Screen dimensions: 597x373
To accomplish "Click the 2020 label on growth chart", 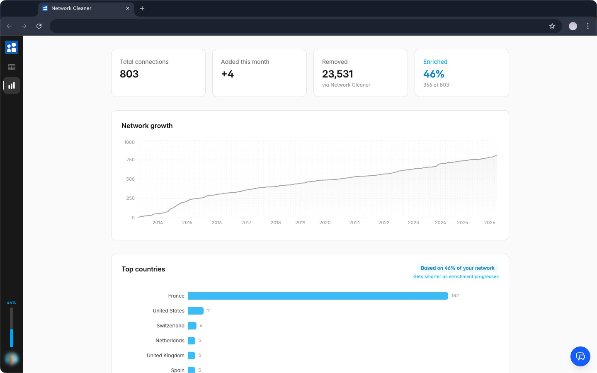I will click(325, 223).
